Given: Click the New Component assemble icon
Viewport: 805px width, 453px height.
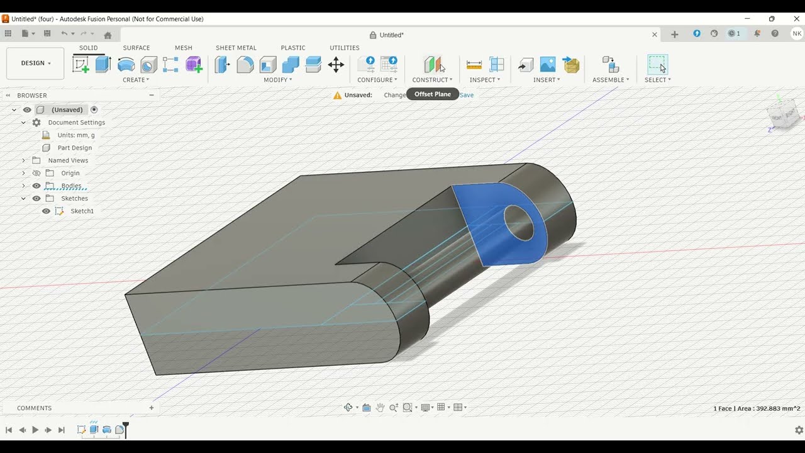Looking at the screenshot, I should coord(610,64).
